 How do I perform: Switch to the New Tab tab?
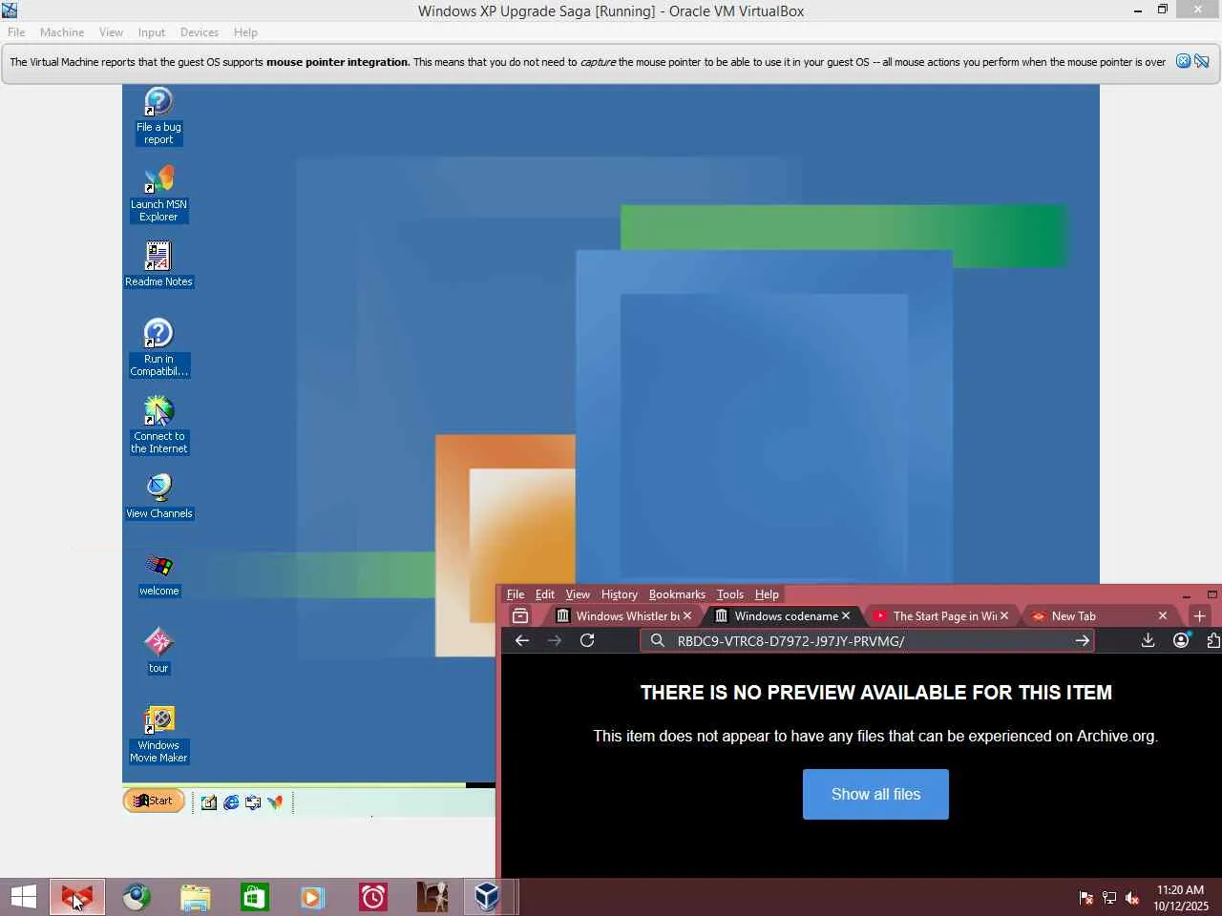[x=1100, y=616]
